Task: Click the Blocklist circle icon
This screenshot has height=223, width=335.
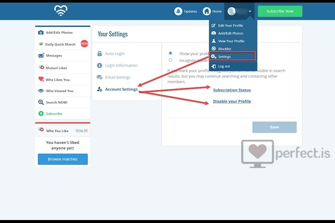Action: (213, 49)
